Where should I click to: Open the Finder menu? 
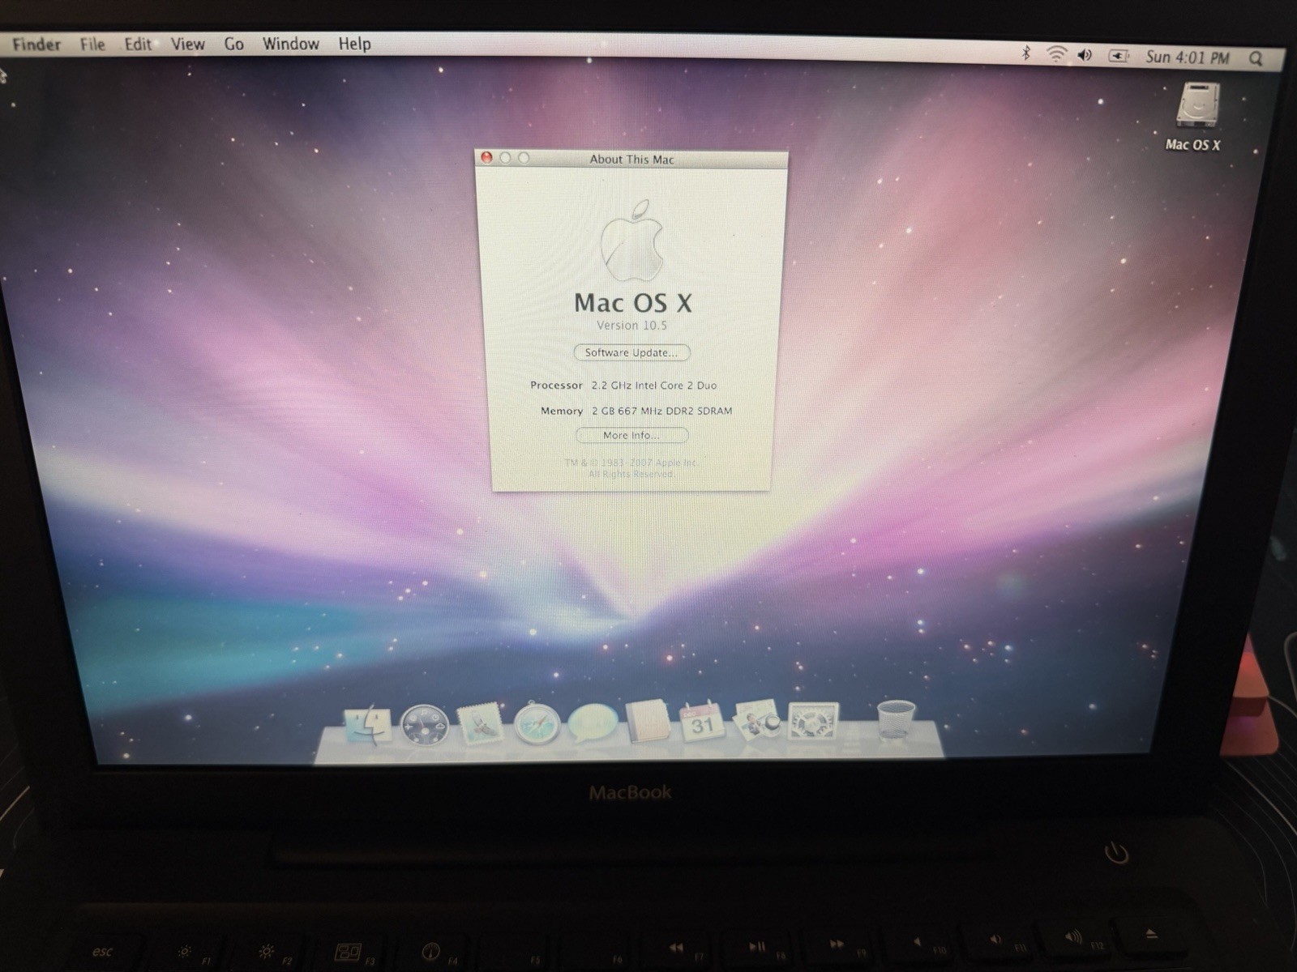36,44
